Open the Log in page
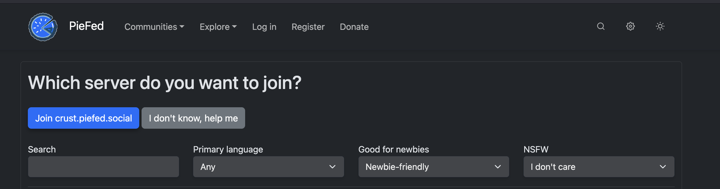 [264, 27]
